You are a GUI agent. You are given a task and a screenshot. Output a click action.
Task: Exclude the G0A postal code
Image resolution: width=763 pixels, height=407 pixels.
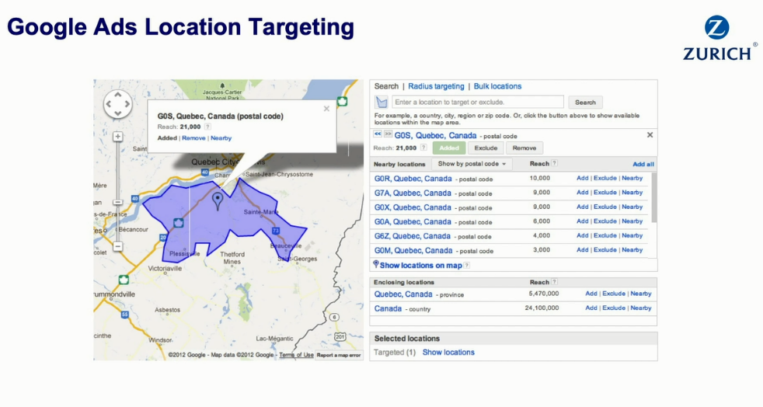coord(604,221)
